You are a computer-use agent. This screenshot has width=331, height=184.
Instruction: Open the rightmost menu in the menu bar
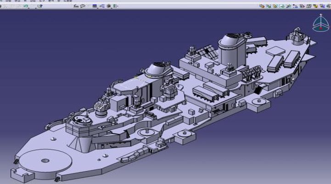point(68,1)
